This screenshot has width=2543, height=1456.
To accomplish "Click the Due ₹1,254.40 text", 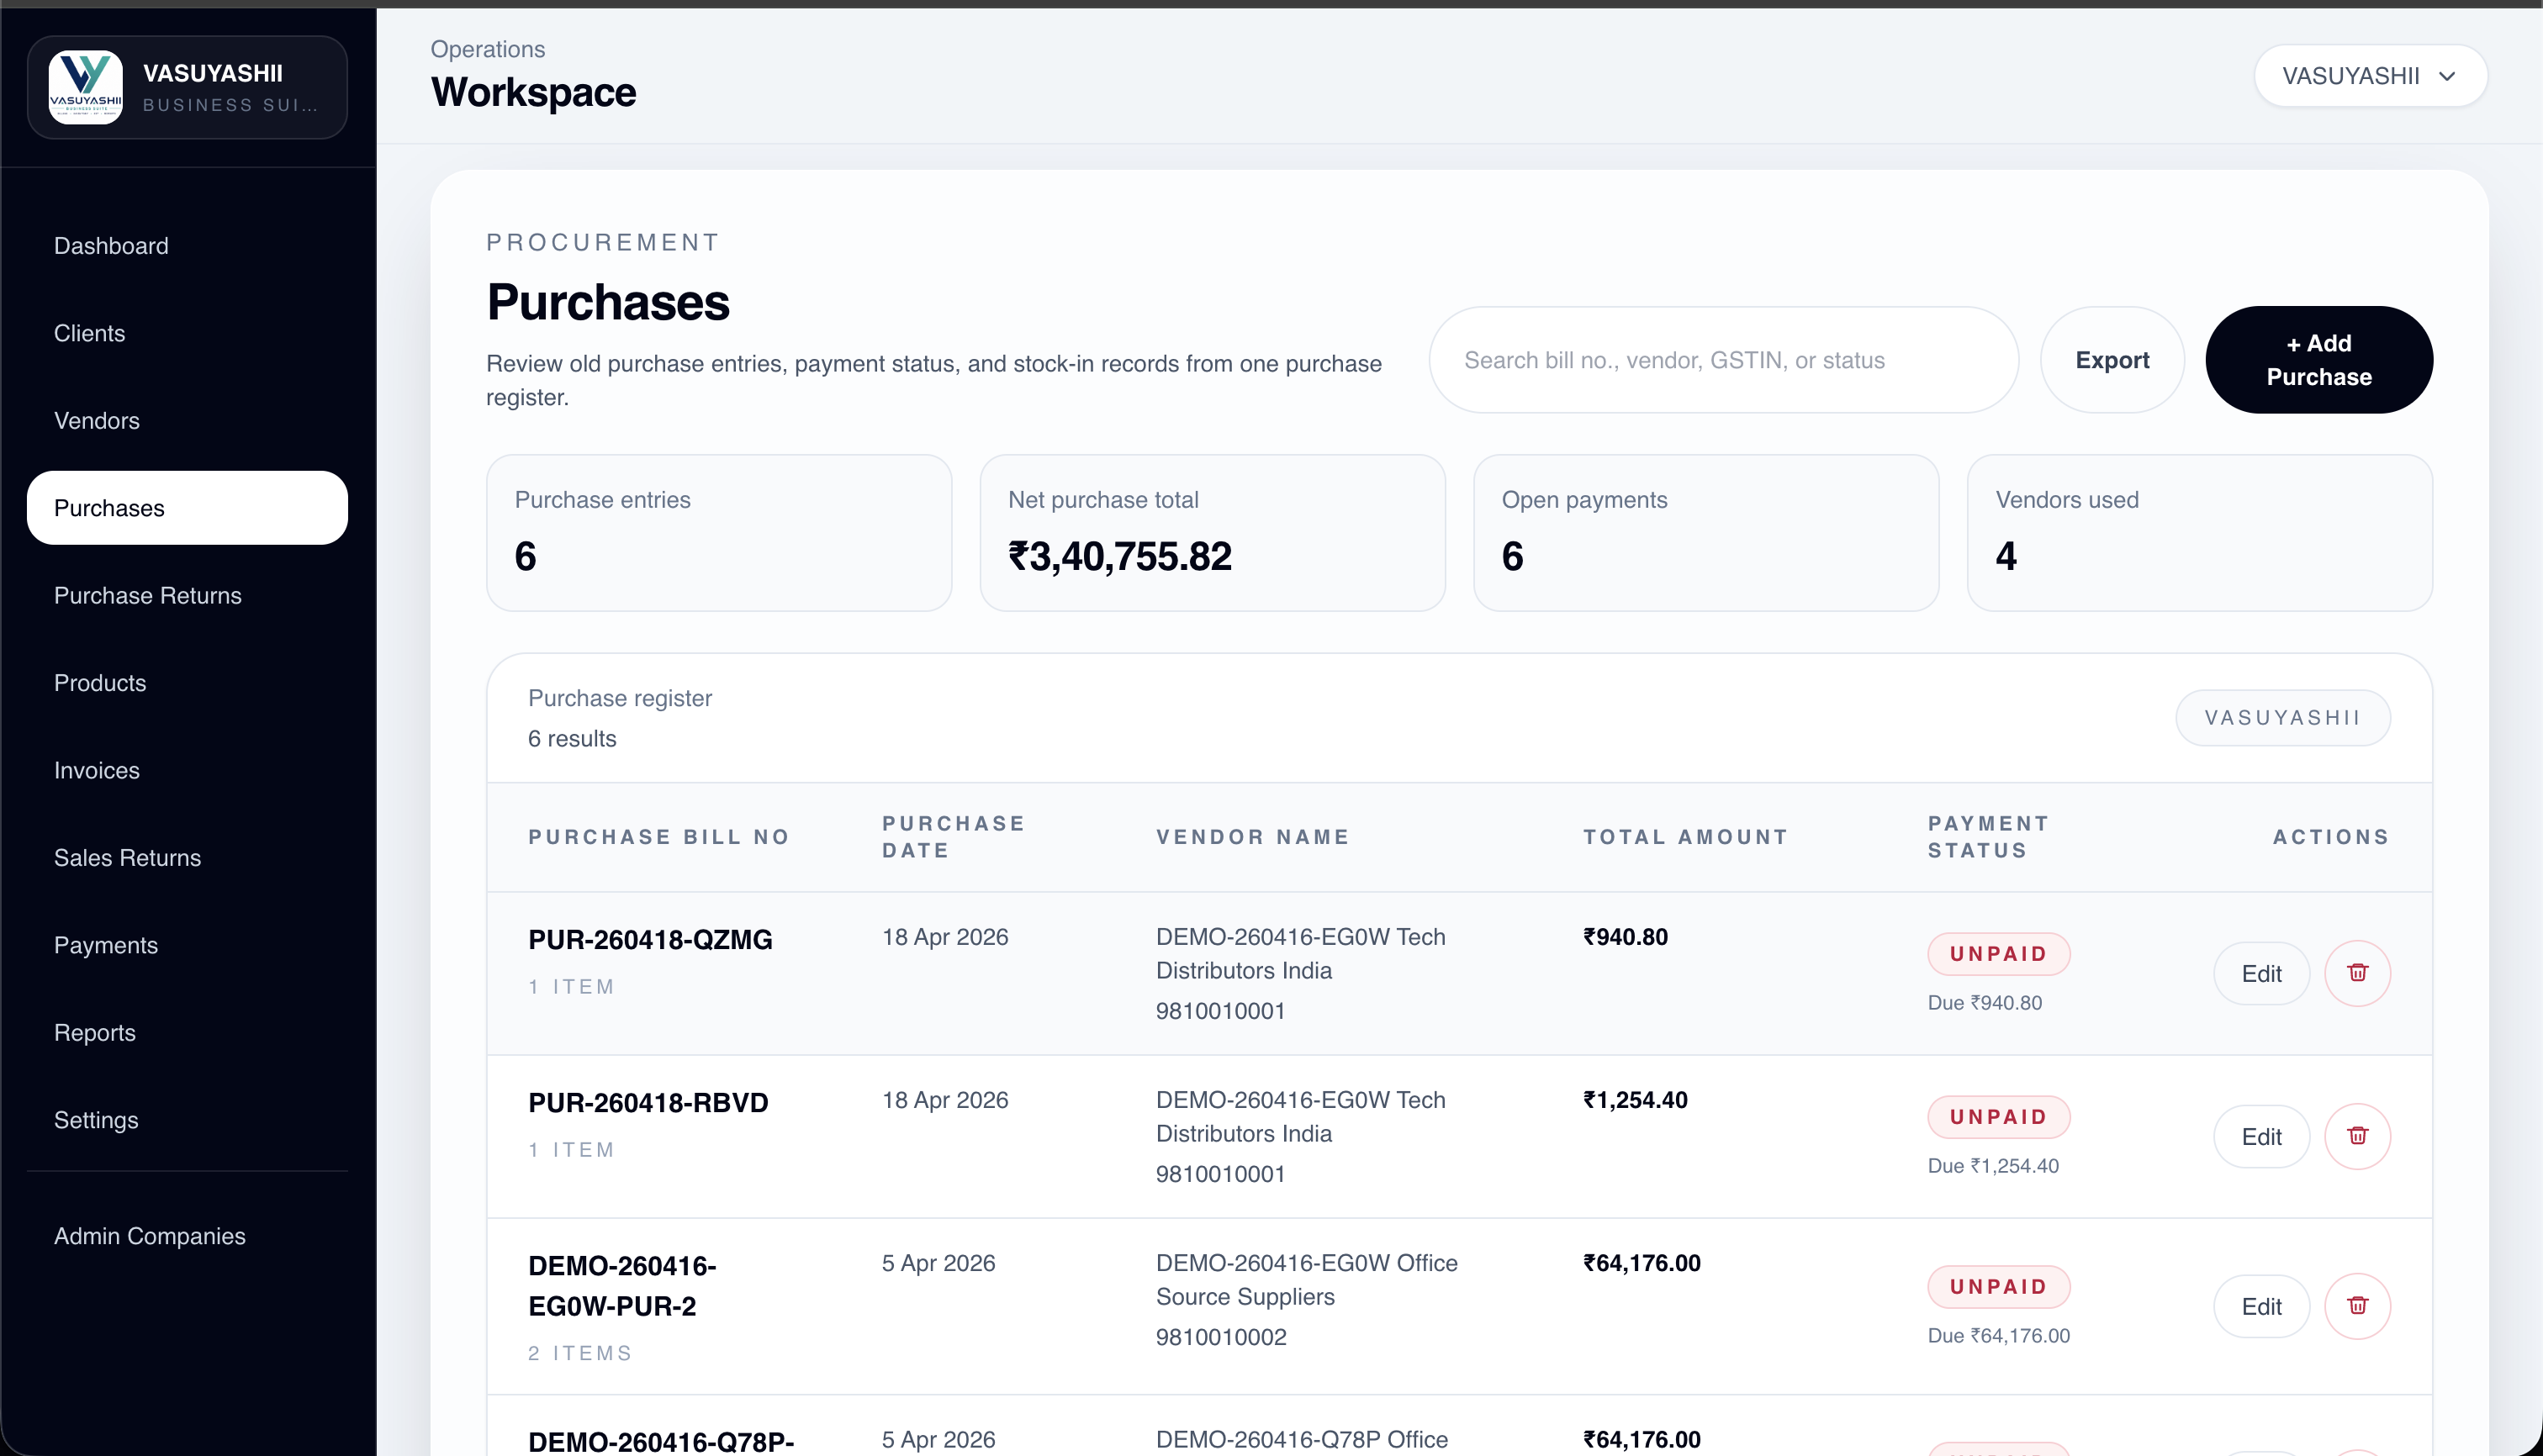I will 1993,1166.
